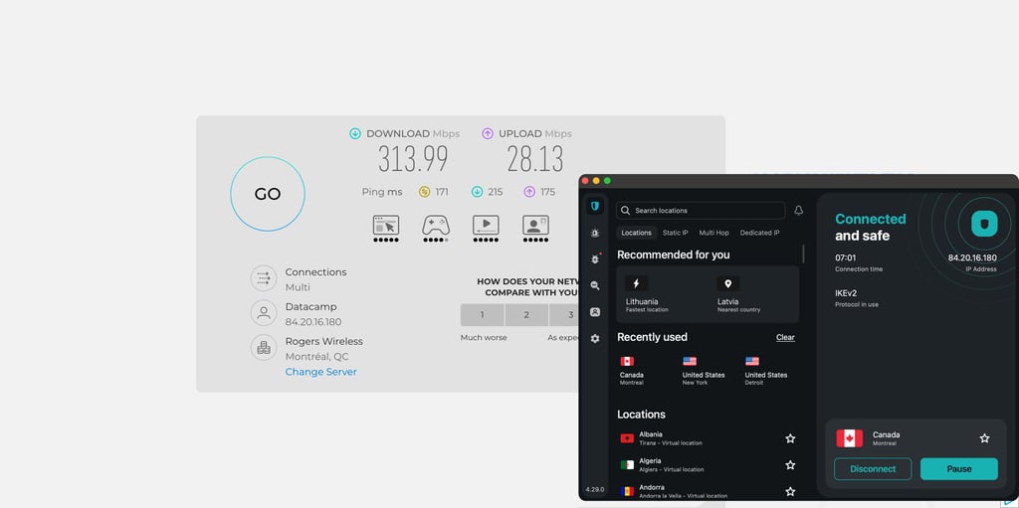Click version number 4.29.0 in the sidebar
Screen dimensions: 1019x508
[595, 489]
